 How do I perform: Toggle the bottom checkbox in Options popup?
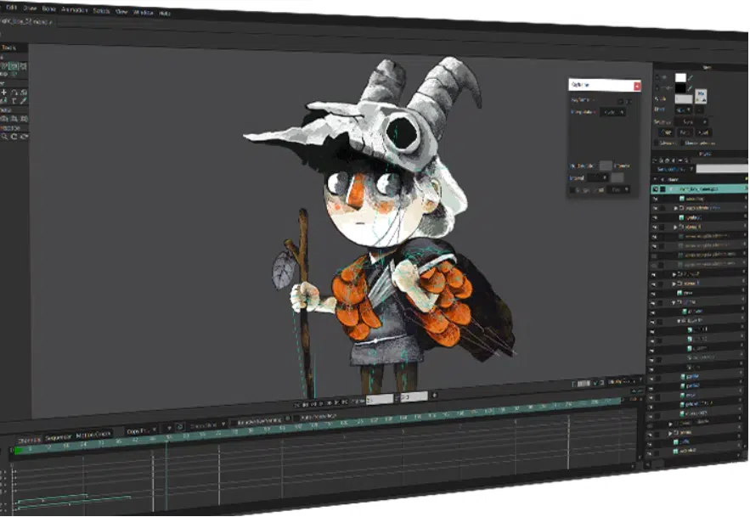572,190
